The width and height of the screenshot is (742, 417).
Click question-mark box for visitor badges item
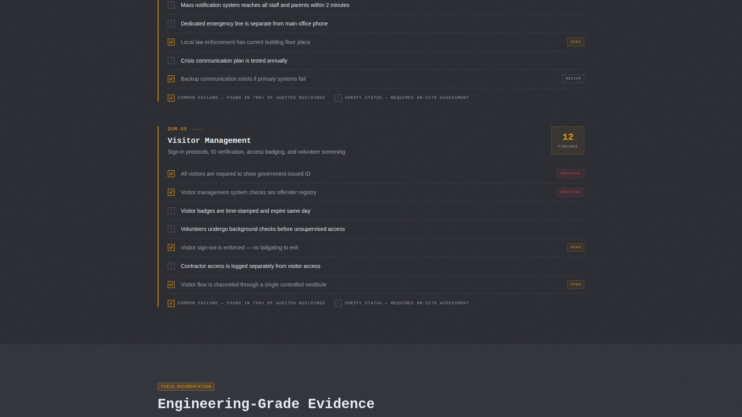pyautogui.click(x=171, y=211)
